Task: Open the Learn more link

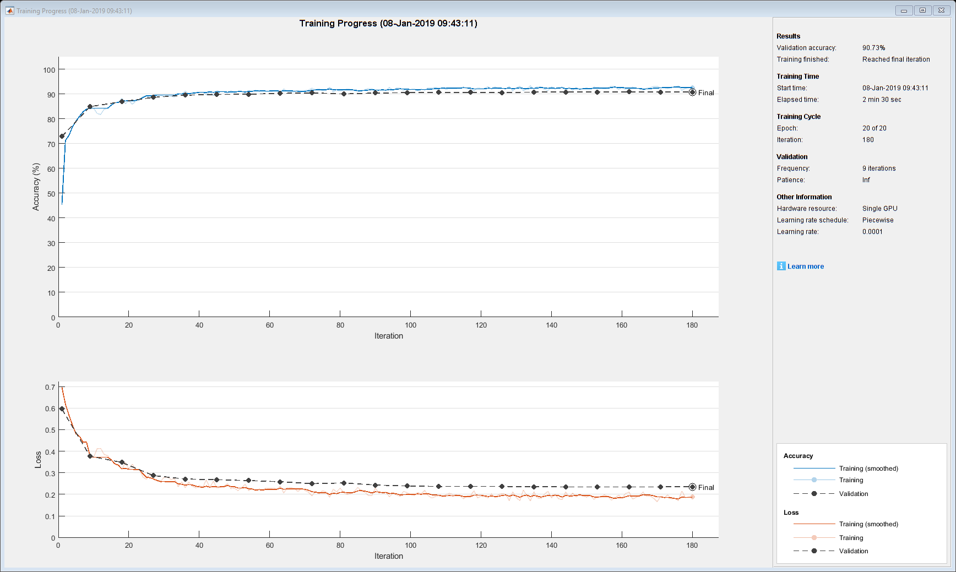Action: pos(806,266)
